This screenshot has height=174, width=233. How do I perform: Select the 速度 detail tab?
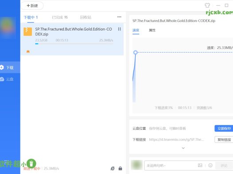click(136, 30)
